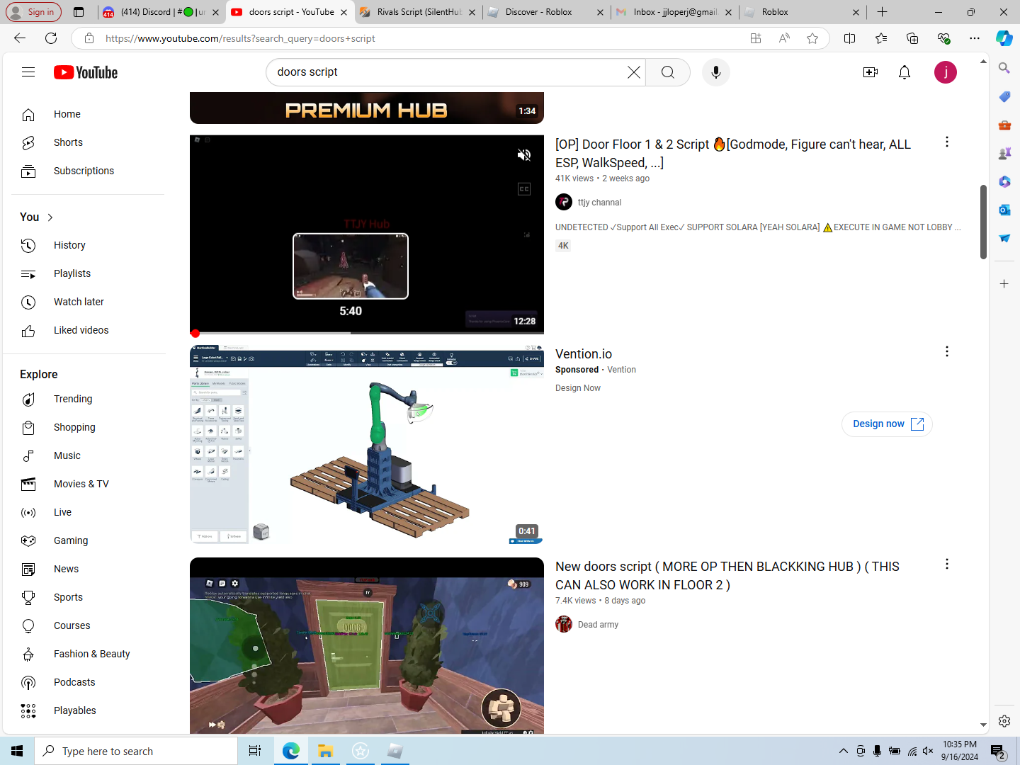Open options menu for Vention.io ad
This screenshot has width=1020, height=765.
[x=947, y=352]
